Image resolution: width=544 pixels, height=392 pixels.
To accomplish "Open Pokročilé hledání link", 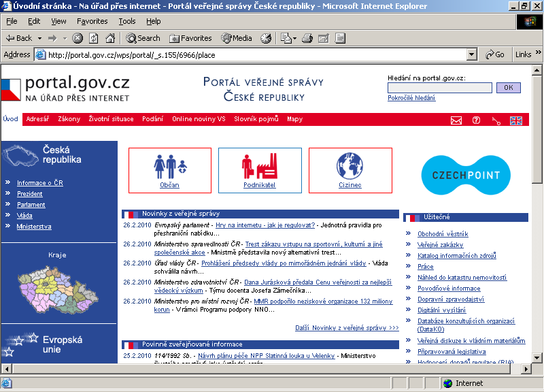I will click(411, 98).
